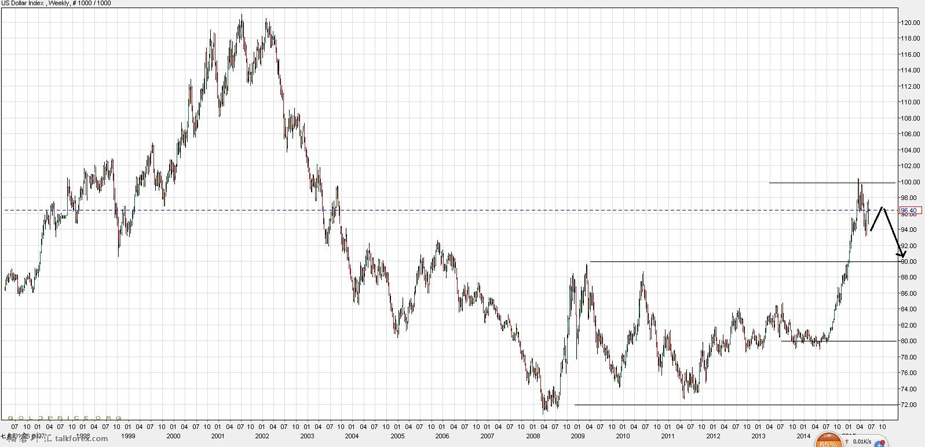Click the 1999 year label on time axis
The height and width of the screenshot is (447, 925).
coord(128,436)
